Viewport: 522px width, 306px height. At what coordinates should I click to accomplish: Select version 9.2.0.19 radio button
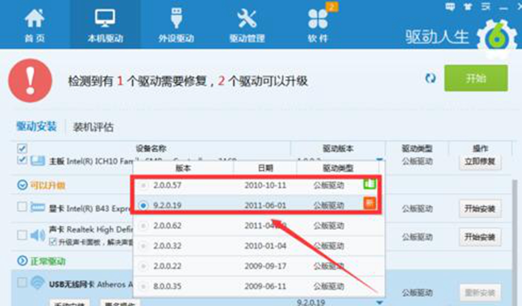click(x=144, y=205)
